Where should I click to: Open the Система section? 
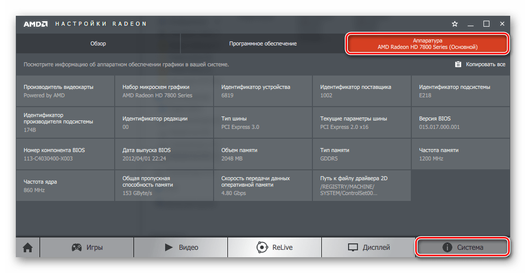coord(463,247)
